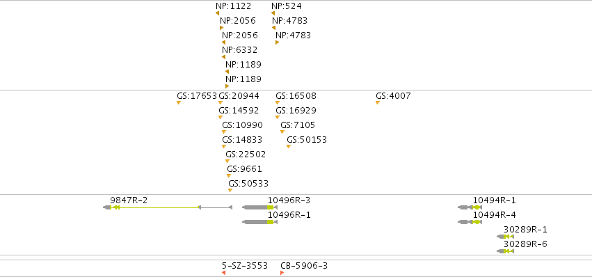Screen dimensions: 592x277
Task: Click the GS:50533 insertion marker
Action: tap(230, 191)
